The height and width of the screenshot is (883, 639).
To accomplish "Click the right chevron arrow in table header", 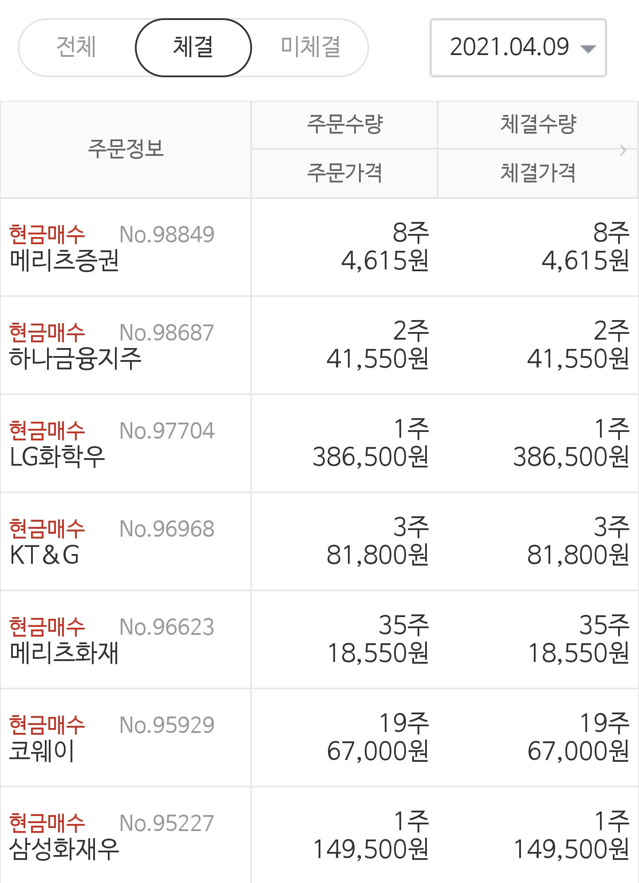I will pyautogui.click(x=623, y=150).
